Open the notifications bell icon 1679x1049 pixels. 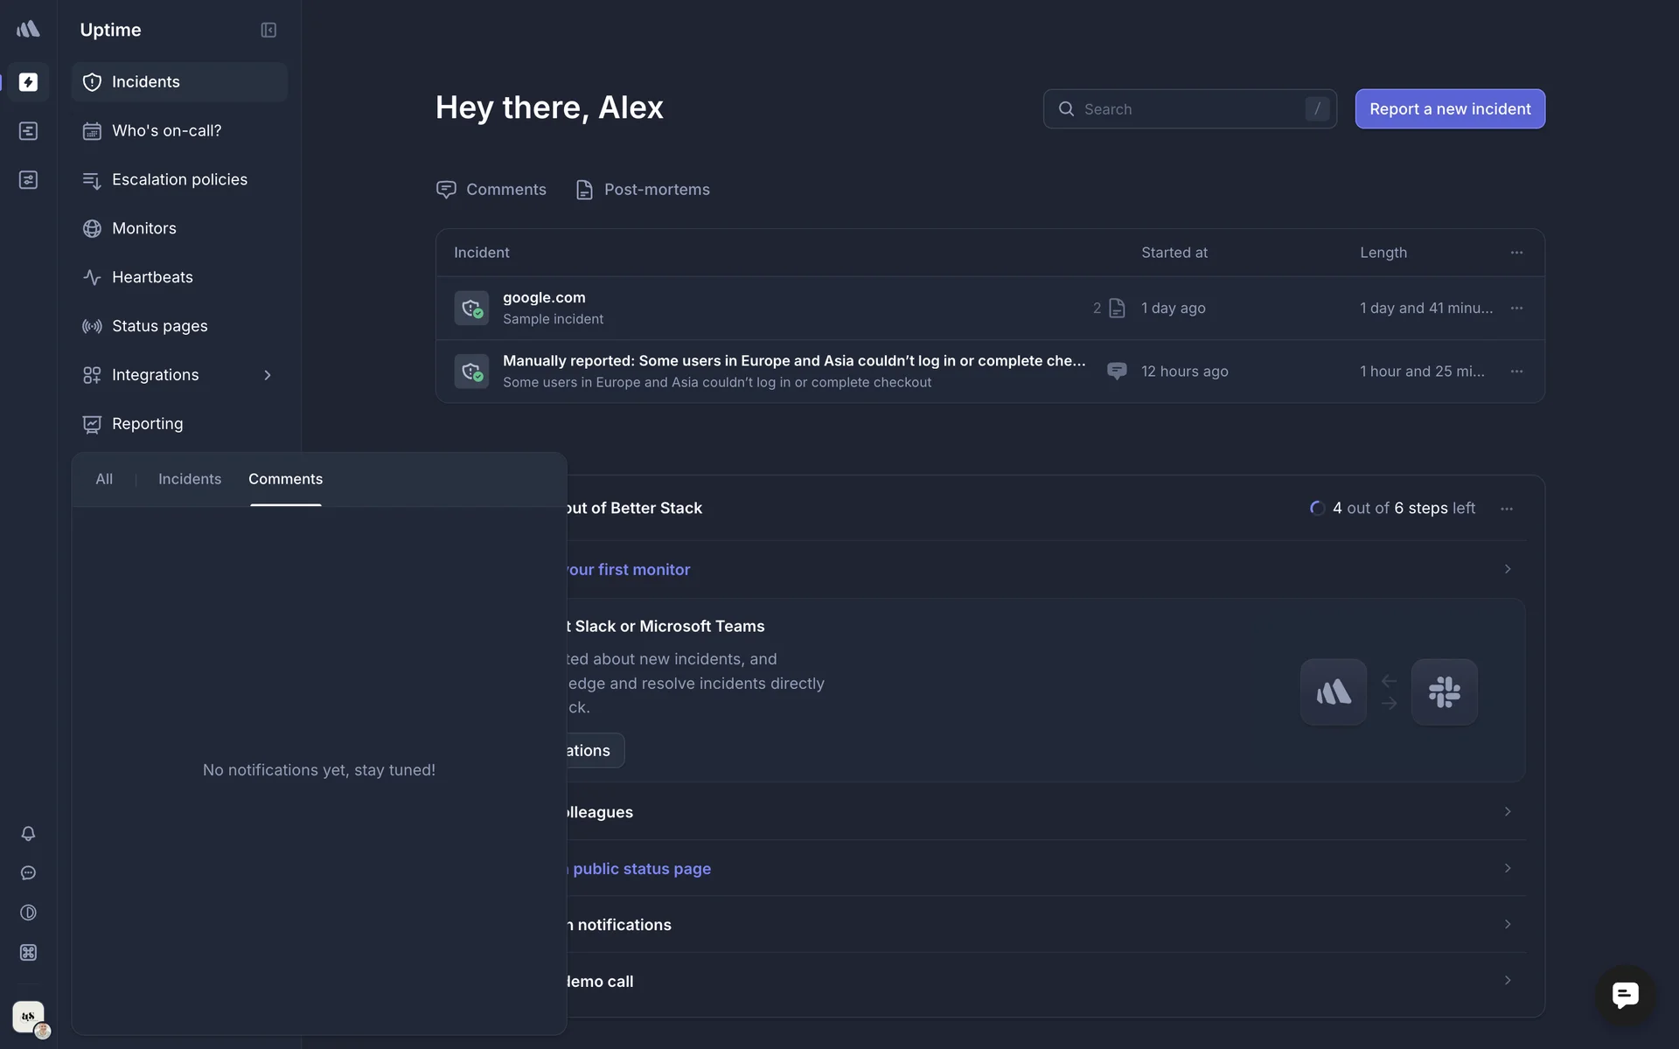28,834
